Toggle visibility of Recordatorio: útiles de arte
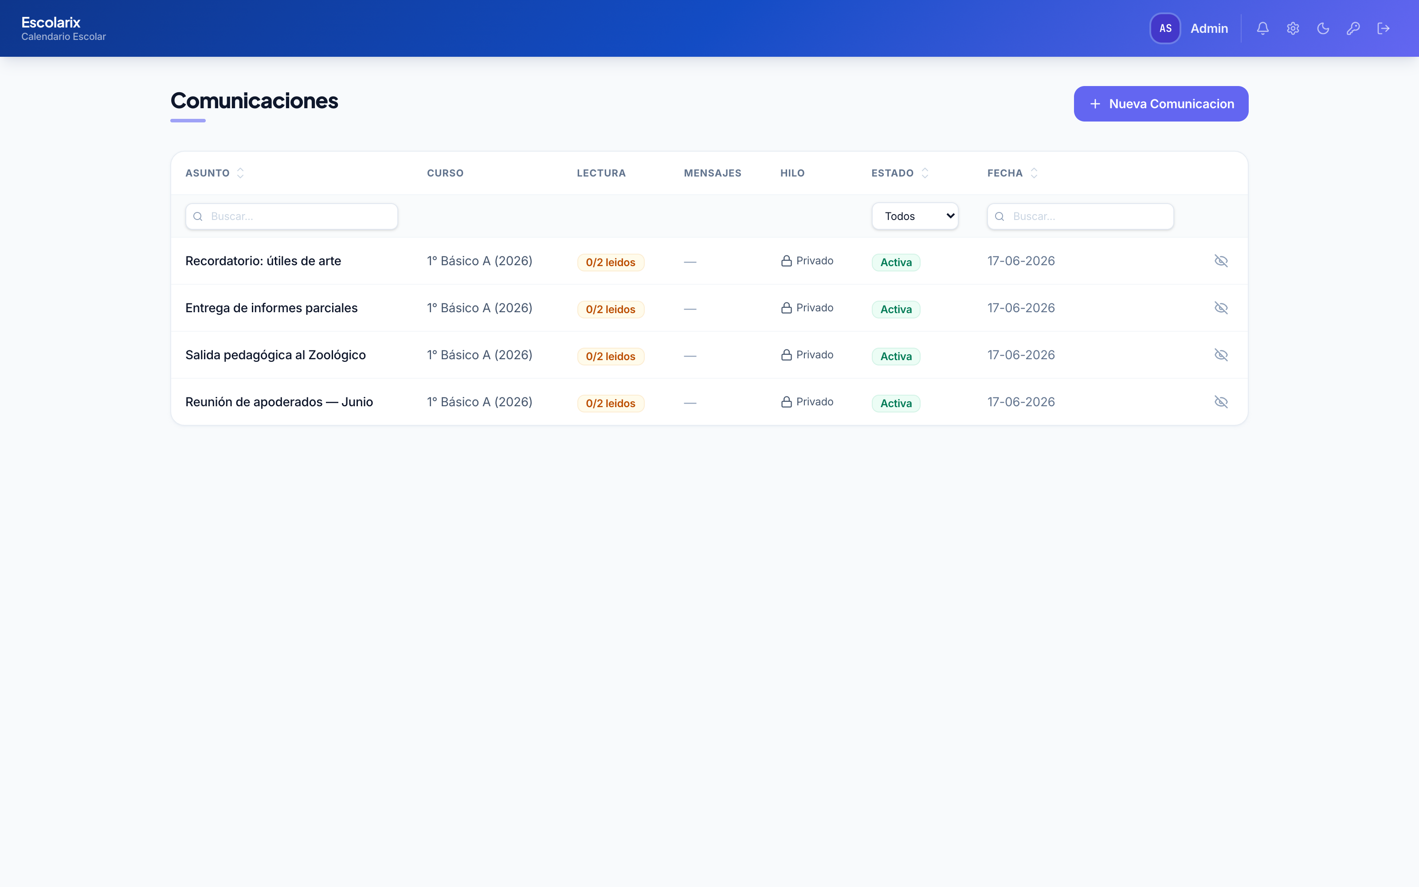1419x887 pixels. tap(1221, 261)
